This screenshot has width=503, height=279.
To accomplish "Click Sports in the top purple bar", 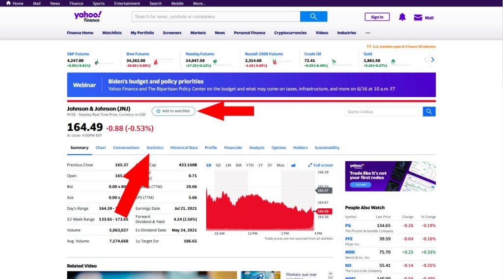I will click(98, 3).
